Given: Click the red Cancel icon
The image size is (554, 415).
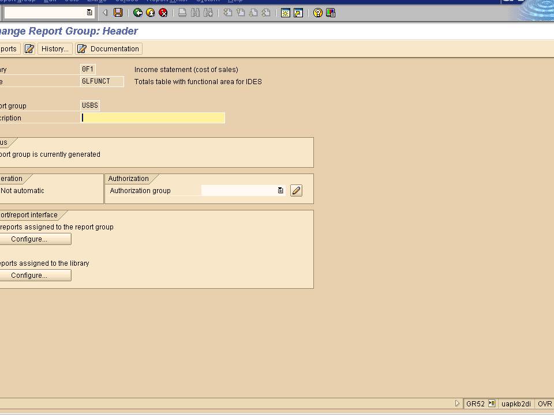Looking at the screenshot, I should (x=162, y=12).
